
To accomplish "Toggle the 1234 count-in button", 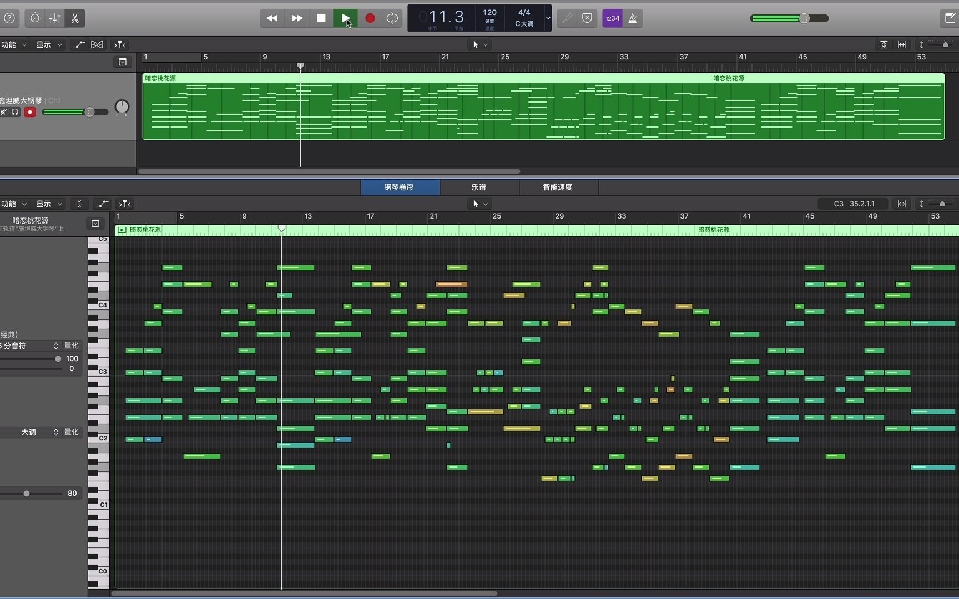I will click(x=612, y=18).
